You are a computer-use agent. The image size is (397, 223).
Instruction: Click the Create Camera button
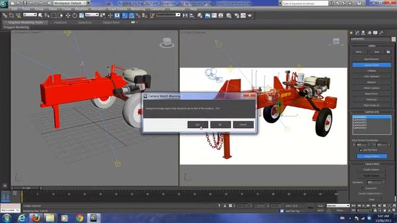tap(372, 170)
